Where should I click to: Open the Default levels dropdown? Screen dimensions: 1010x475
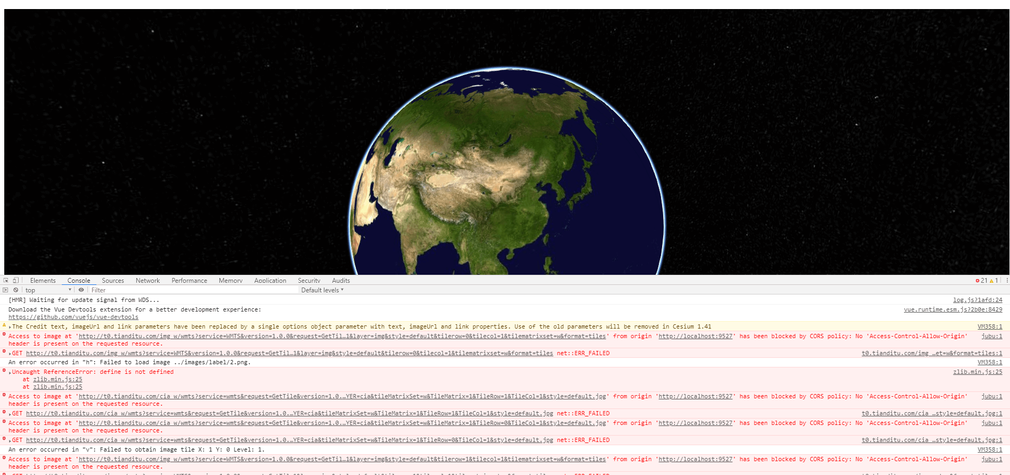322,290
